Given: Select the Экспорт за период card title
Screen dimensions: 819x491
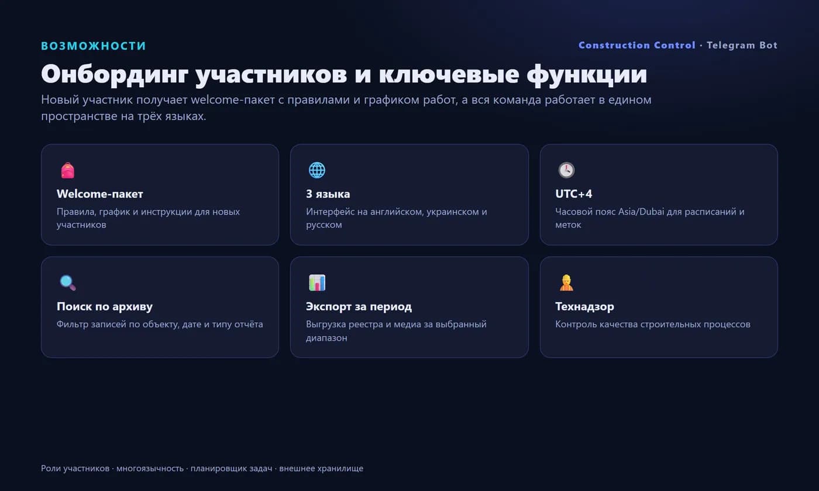Looking at the screenshot, I should (359, 307).
